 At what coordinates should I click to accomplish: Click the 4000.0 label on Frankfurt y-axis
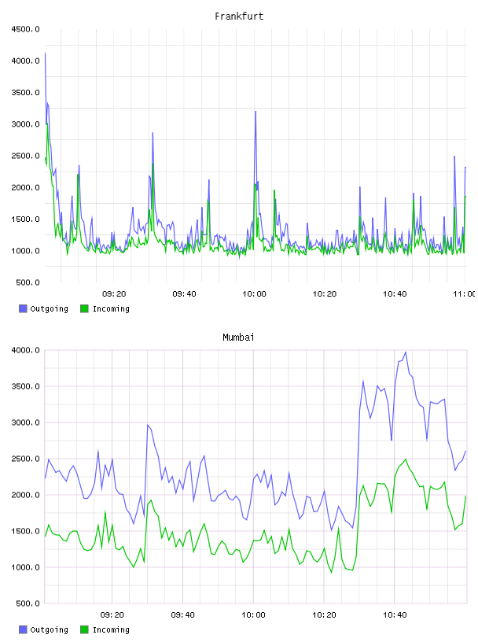click(25, 61)
